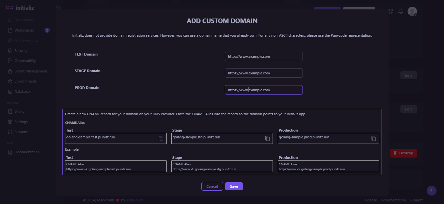Click the Settings gear icon
Screen dimensions: 444x204
pos(10,122)
